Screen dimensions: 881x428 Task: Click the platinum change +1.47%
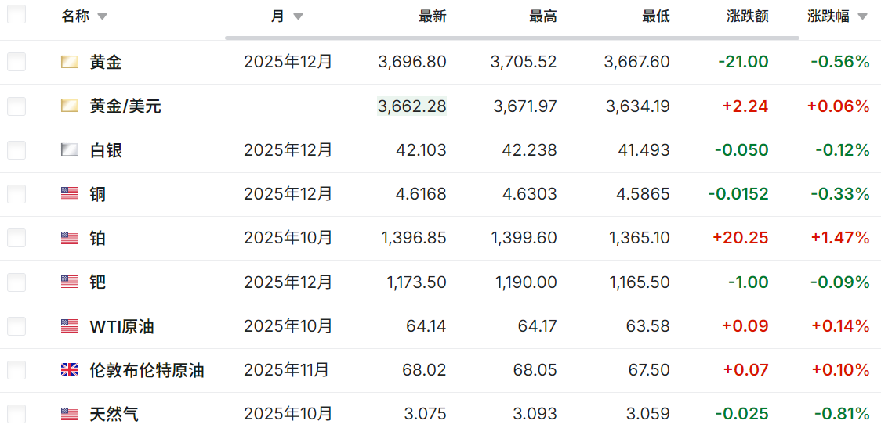pos(840,238)
